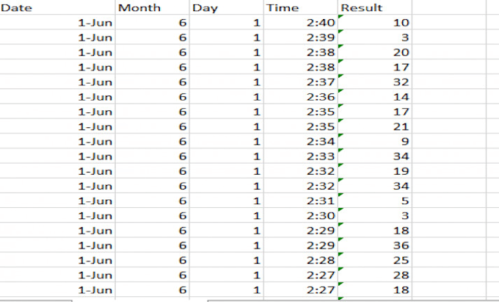Click the Result cell with value 19
Screen dimensions: 499x302
[x=375, y=170]
